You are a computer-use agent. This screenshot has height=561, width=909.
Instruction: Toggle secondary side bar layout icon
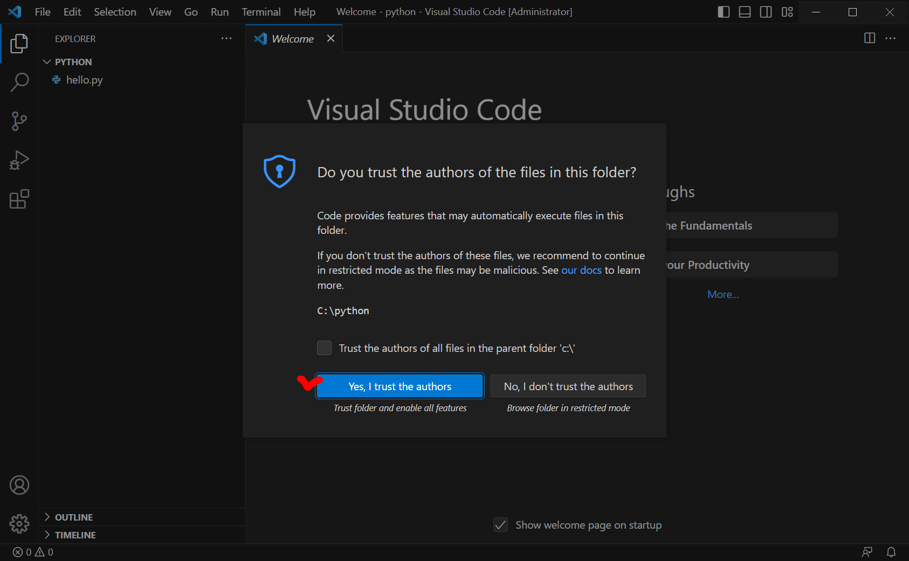click(x=766, y=12)
